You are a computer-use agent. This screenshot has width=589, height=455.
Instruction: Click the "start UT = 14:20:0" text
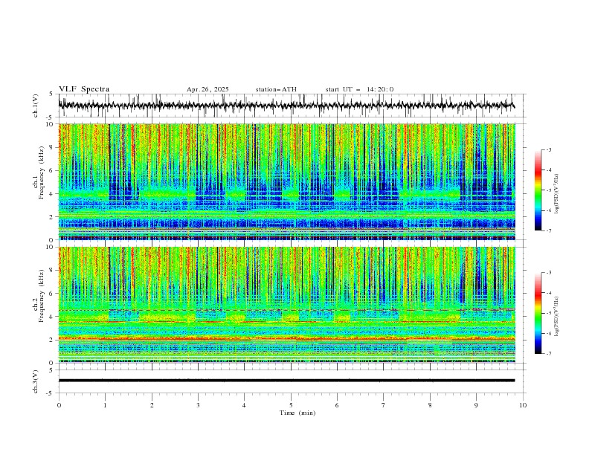[x=359, y=89]
